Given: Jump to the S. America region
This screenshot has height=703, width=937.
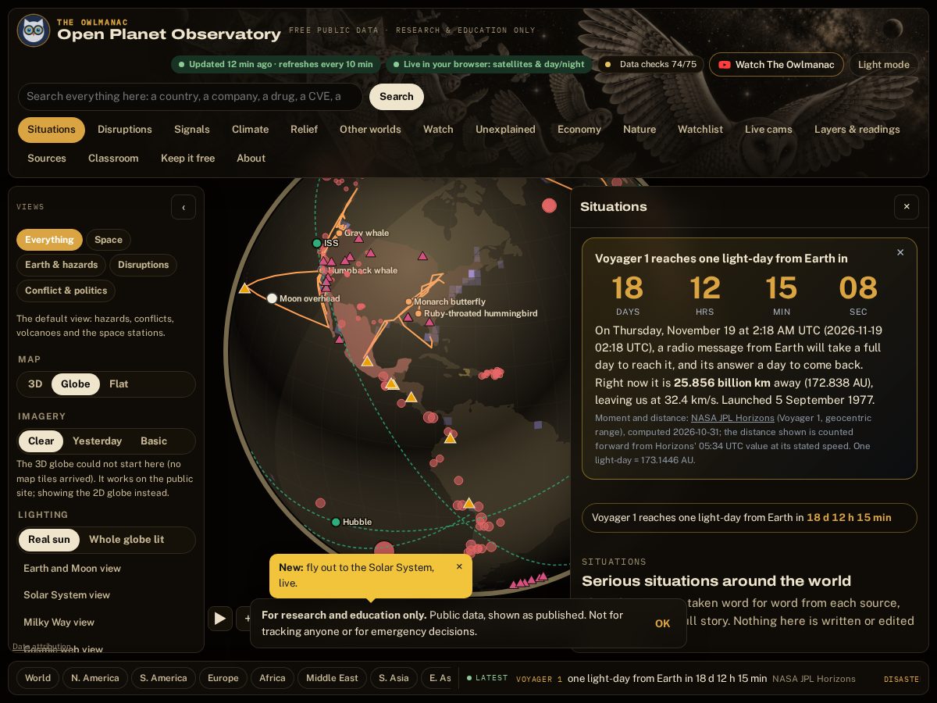Looking at the screenshot, I should (x=164, y=678).
